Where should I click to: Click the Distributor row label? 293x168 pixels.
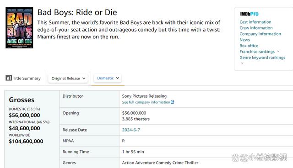pyautogui.click(x=73, y=96)
